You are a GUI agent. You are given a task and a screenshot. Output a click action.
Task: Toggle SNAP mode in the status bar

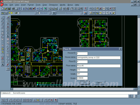42,104
